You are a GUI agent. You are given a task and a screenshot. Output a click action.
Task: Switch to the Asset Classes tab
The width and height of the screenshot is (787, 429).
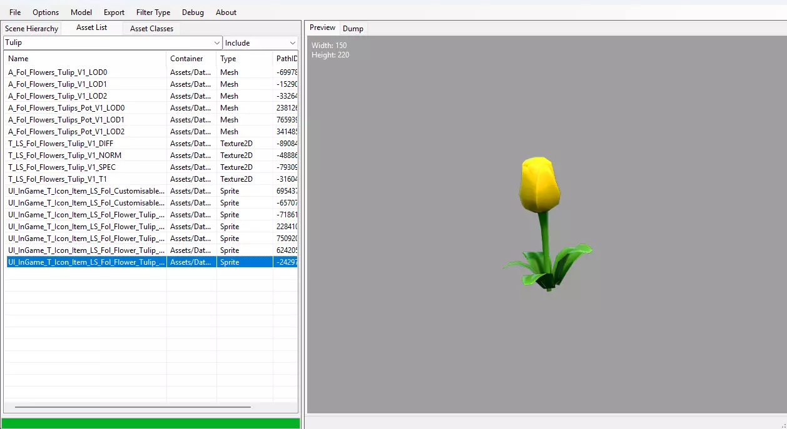click(151, 29)
